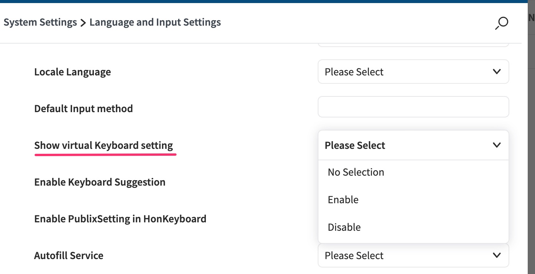This screenshot has height=274, width=535.
Task: Click the breadcrumb separator arrow
Action: [x=83, y=23]
